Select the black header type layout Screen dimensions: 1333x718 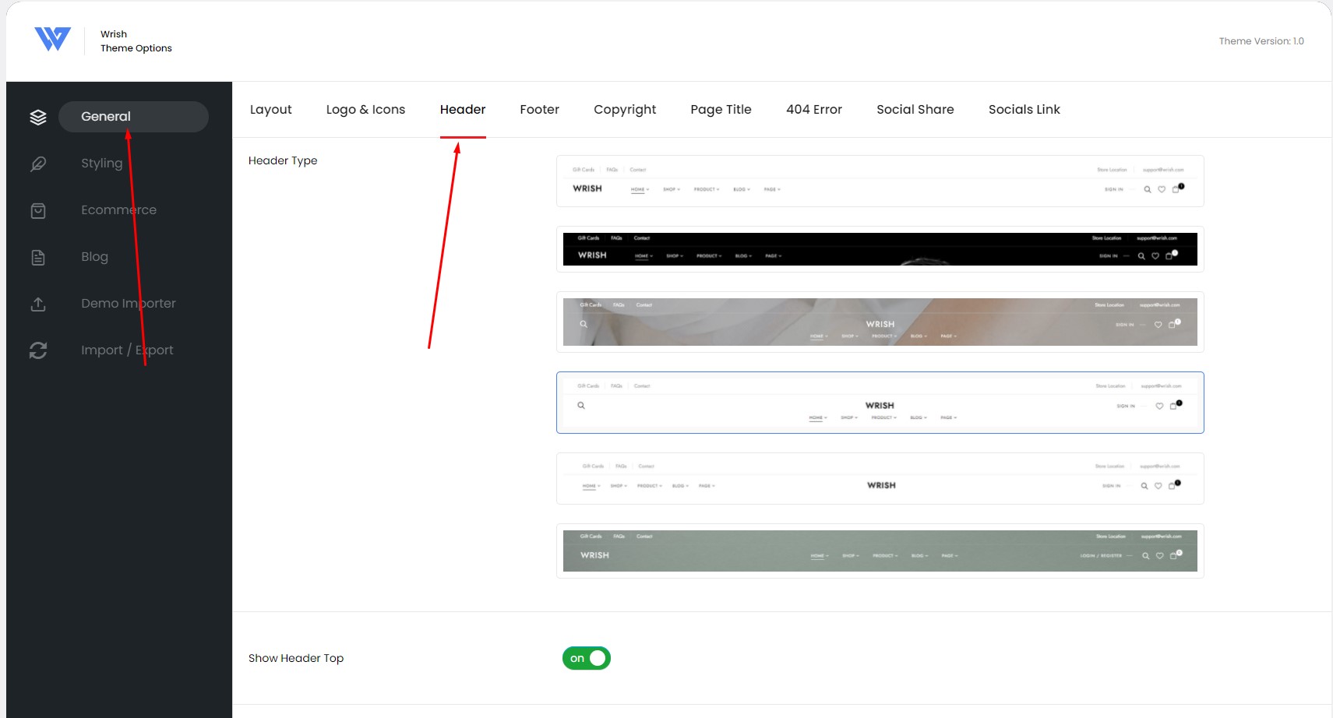(x=880, y=249)
